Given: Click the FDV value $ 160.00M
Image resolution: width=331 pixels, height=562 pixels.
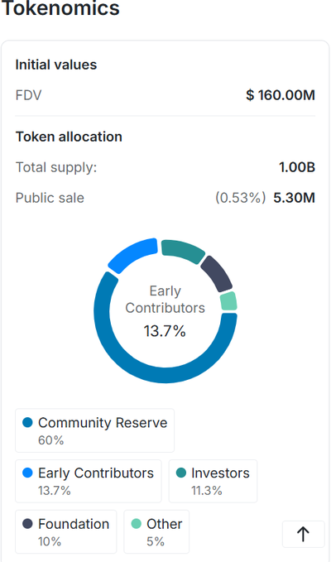Looking at the screenshot, I should 281,95.
